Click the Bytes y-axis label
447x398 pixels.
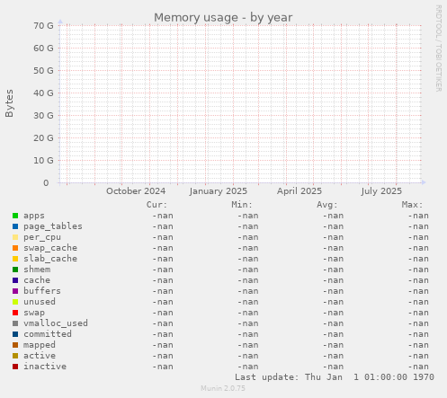pos(9,103)
